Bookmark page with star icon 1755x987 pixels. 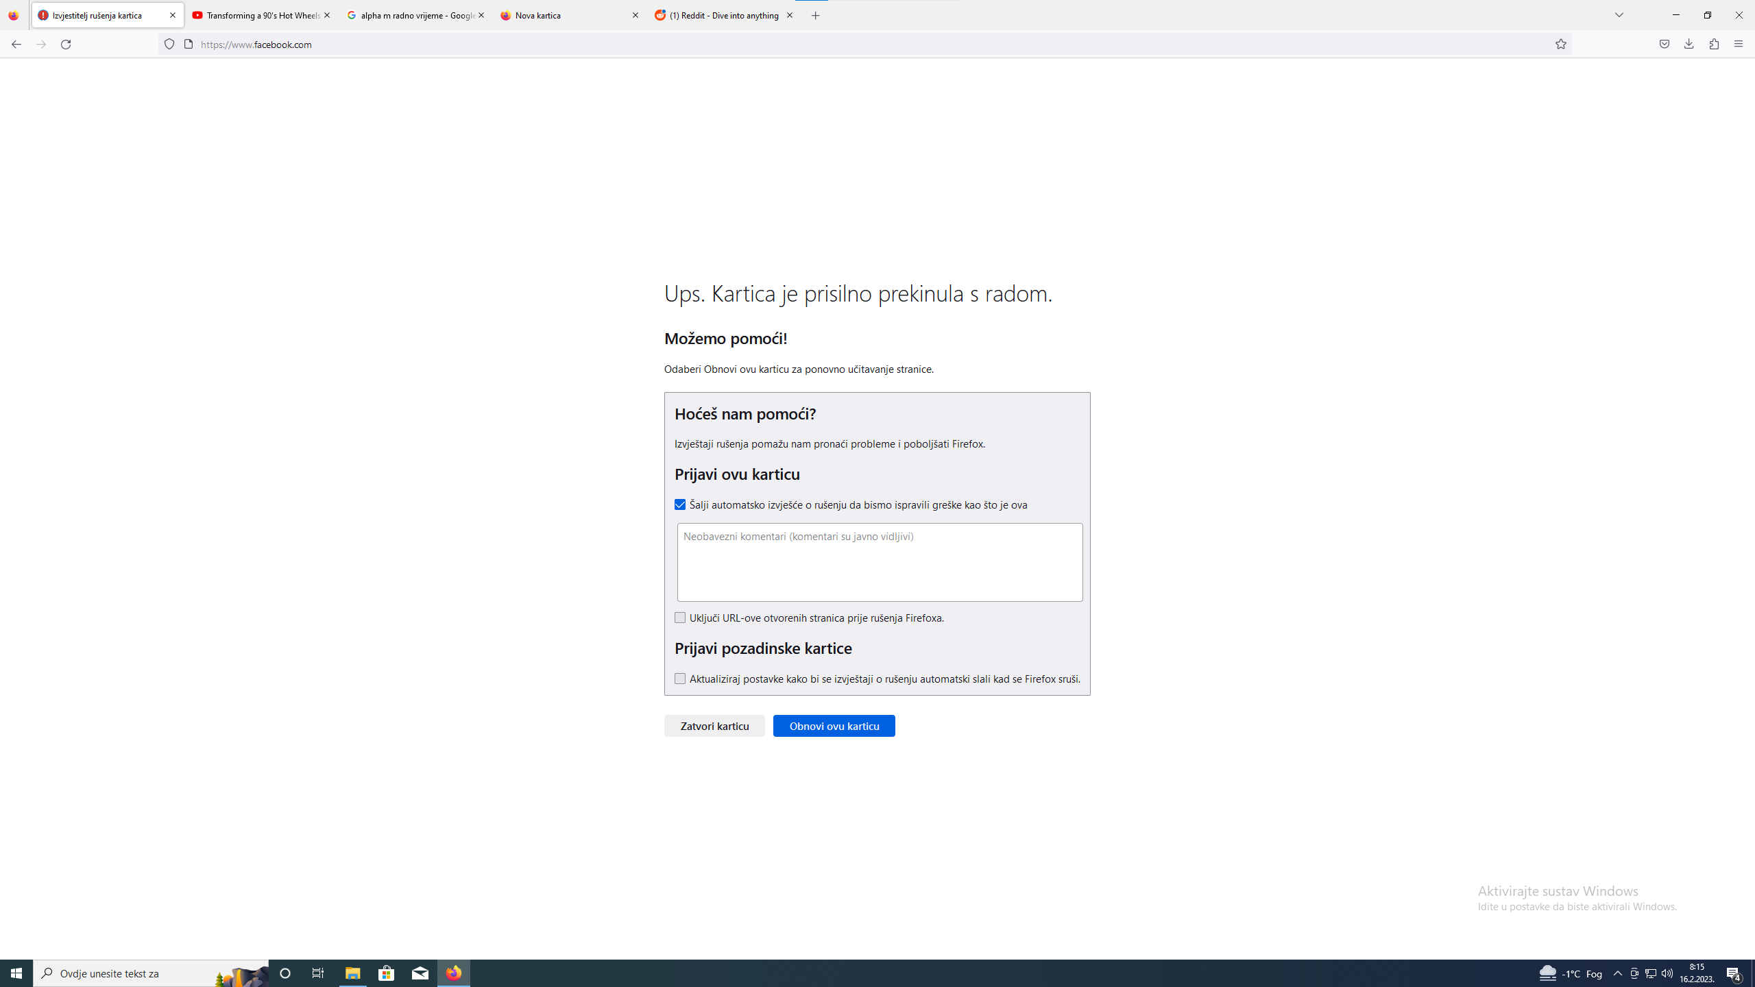[1561, 45]
